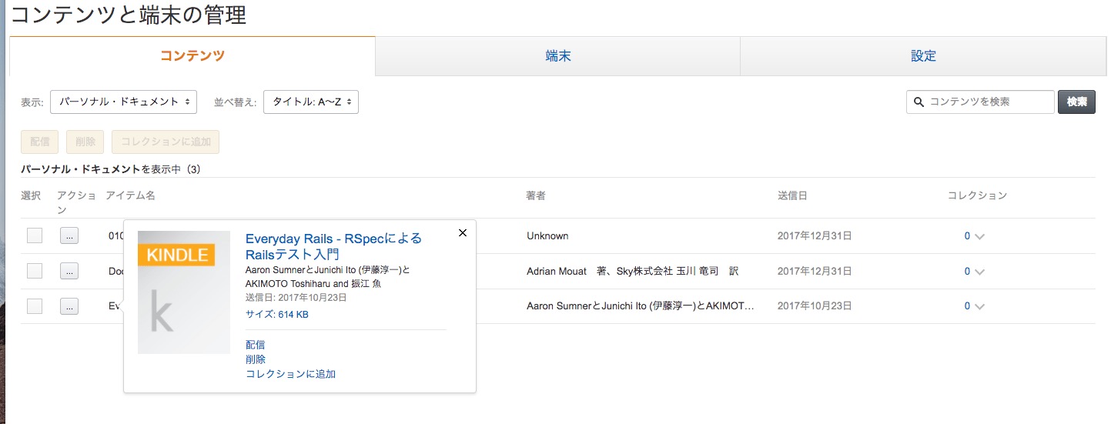1111x424 pixels.
Task: Click author cell Adrian Mouat 著
Action: 632,271
